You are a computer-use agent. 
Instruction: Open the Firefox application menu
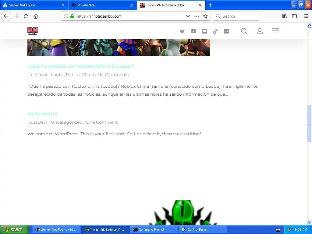[x=306, y=16]
